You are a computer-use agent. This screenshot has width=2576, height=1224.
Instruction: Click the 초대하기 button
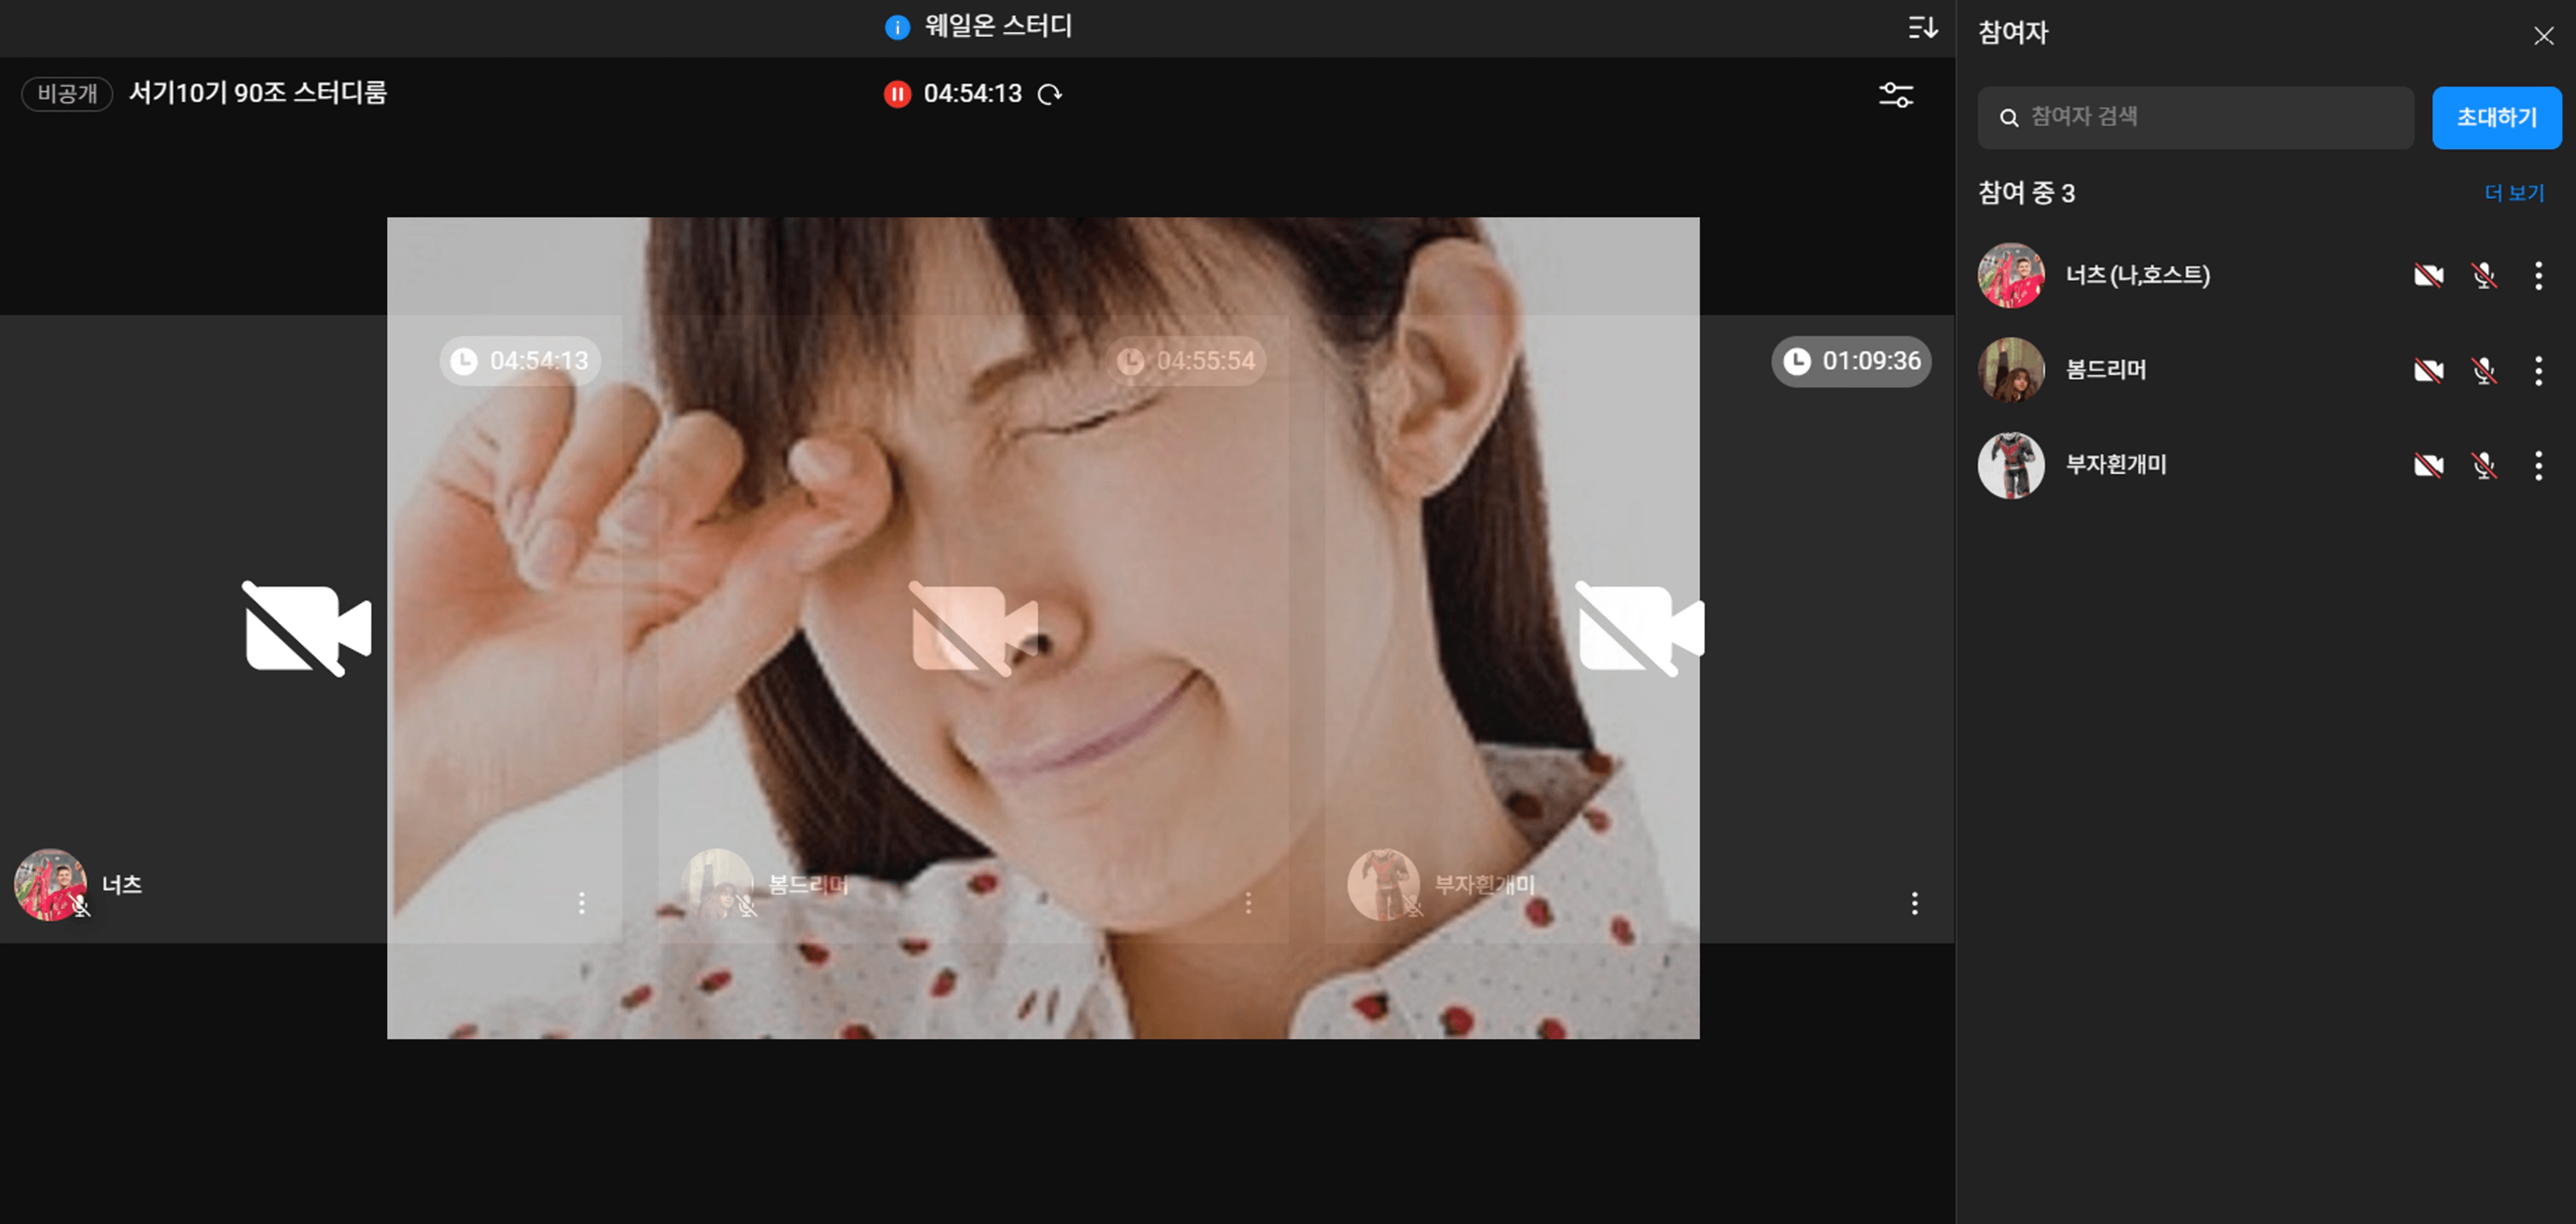(x=2496, y=118)
